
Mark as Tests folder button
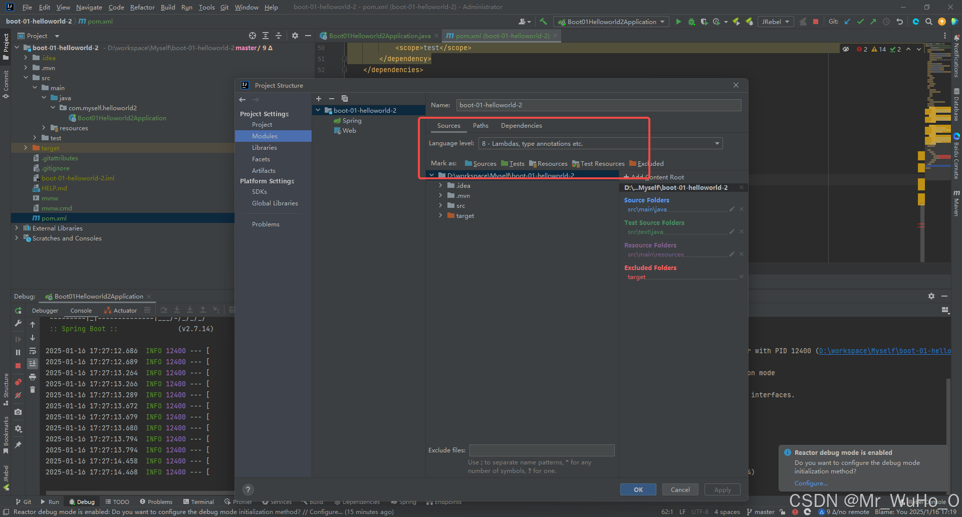click(x=513, y=164)
